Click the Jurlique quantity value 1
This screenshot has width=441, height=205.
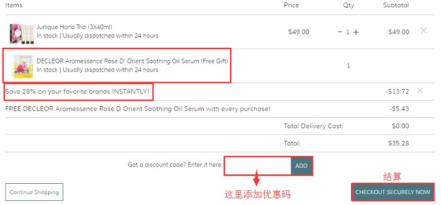[x=348, y=32]
